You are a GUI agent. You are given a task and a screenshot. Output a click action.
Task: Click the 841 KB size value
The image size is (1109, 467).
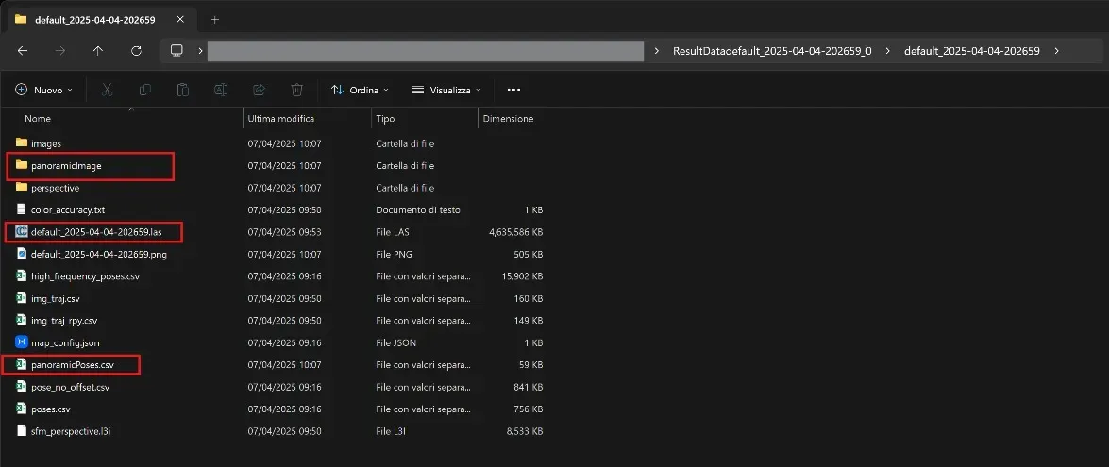coord(529,387)
